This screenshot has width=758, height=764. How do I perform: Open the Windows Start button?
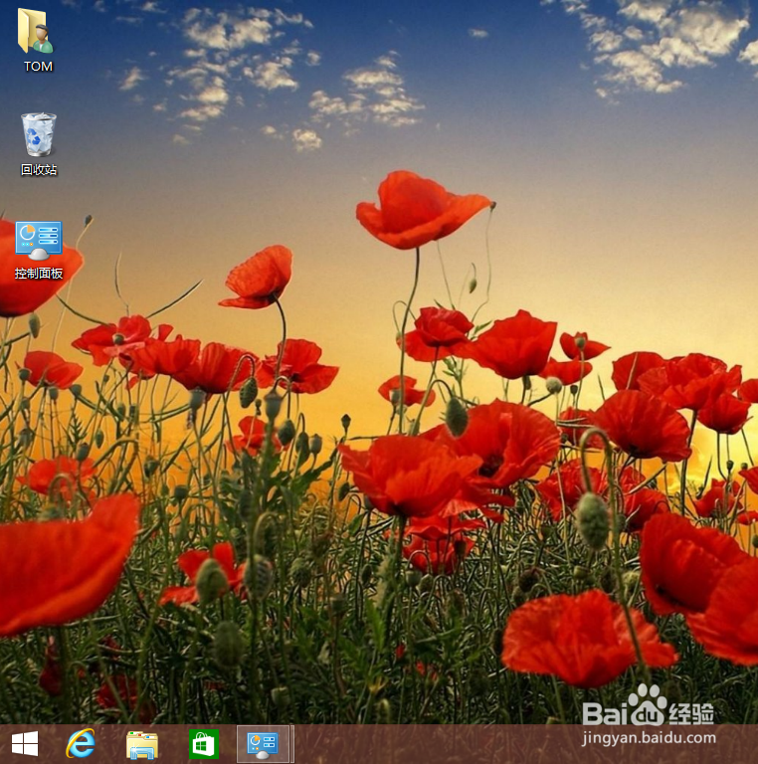click(25, 744)
